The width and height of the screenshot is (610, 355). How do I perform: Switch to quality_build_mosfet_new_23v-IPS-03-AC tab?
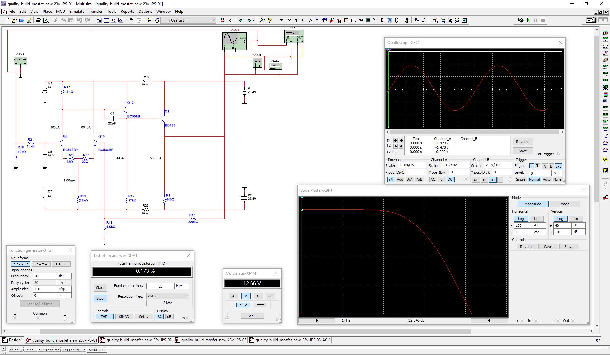pos(290,340)
